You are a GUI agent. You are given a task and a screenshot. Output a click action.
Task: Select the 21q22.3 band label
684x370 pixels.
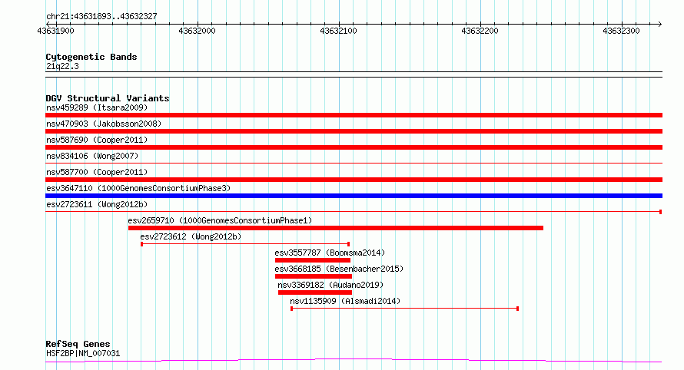tap(62, 66)
